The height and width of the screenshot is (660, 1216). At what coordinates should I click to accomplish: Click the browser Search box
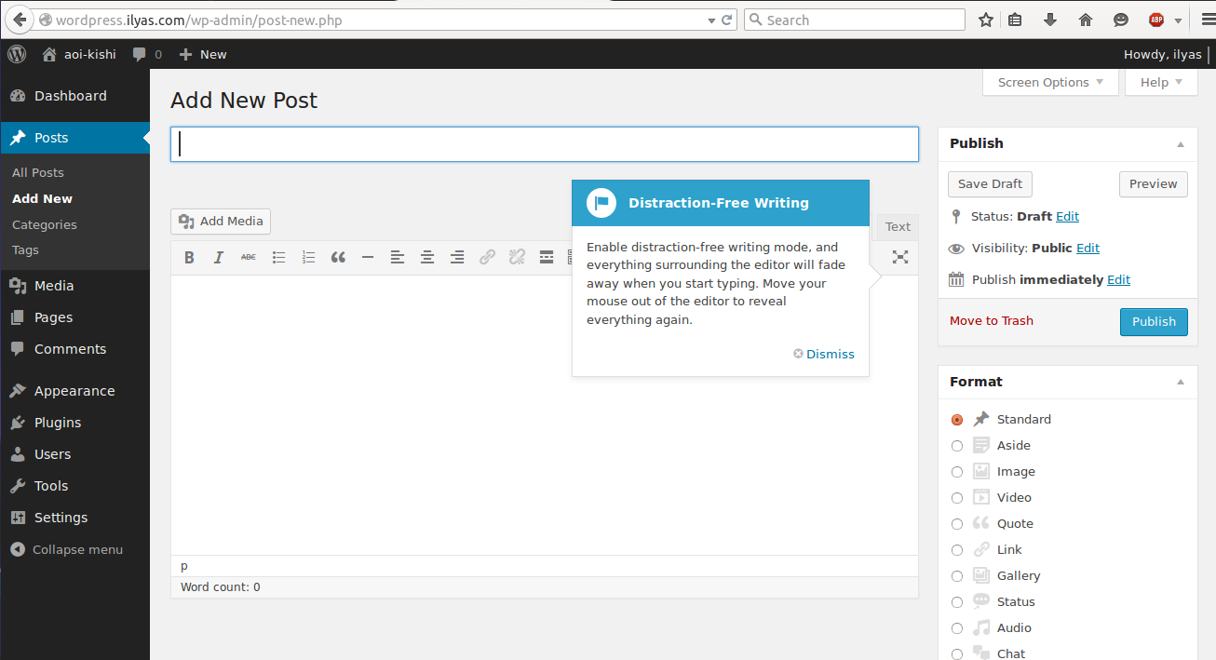(855, 20)
